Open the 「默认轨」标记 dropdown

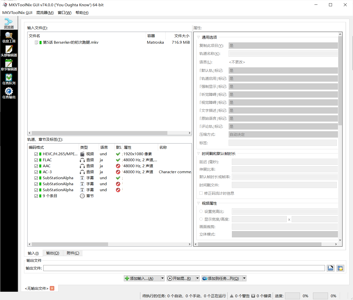[283, 71]
